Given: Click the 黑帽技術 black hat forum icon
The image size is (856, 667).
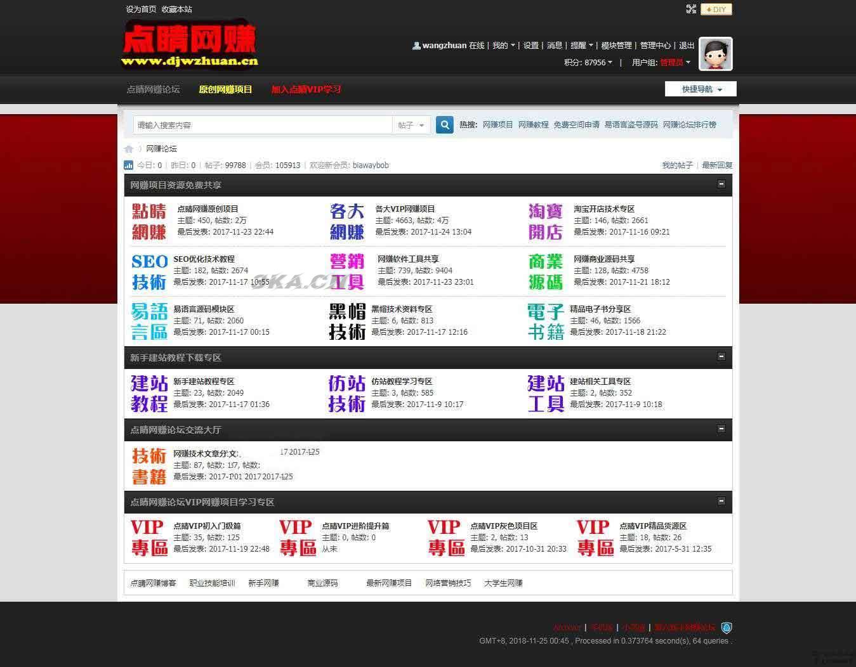Looking at the screenshot, I should click(346, 321).
